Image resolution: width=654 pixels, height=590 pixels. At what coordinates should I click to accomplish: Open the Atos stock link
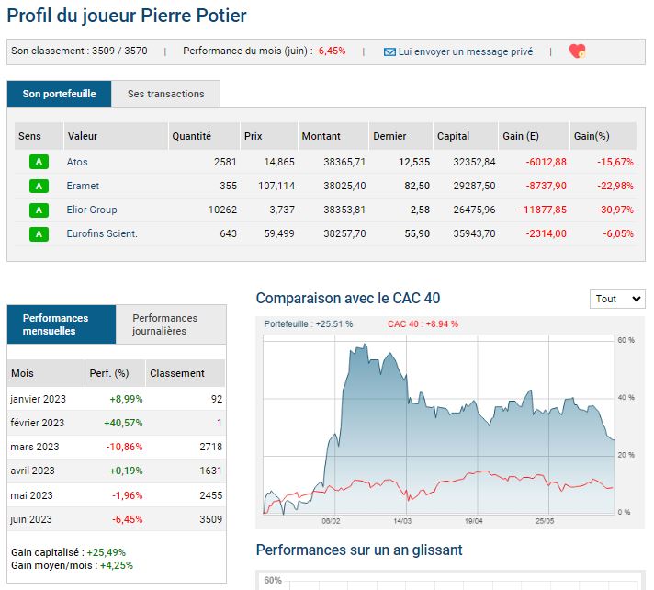click(77, 162)
